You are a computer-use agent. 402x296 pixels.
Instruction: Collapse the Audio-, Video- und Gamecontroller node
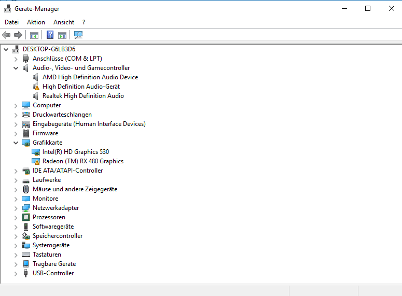pos(16,68)
